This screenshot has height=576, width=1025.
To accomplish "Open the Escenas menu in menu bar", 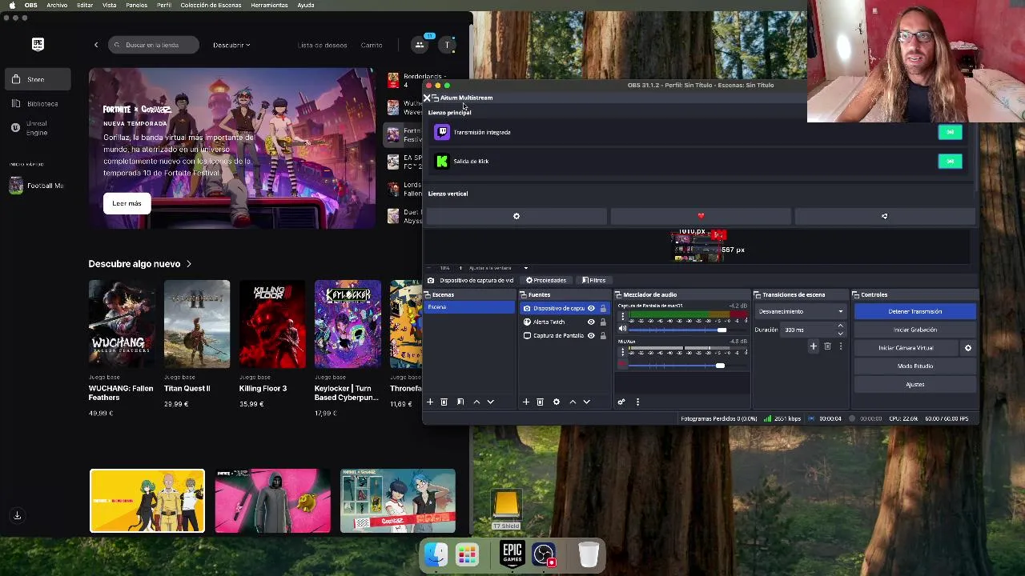I will (211, 5).
